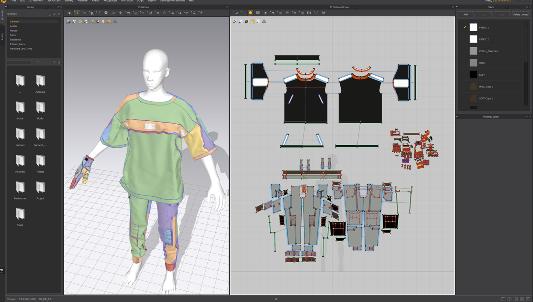Open the Library search field dropdown arrow
This screenshot has height=302, width=533.
point(38,62)
